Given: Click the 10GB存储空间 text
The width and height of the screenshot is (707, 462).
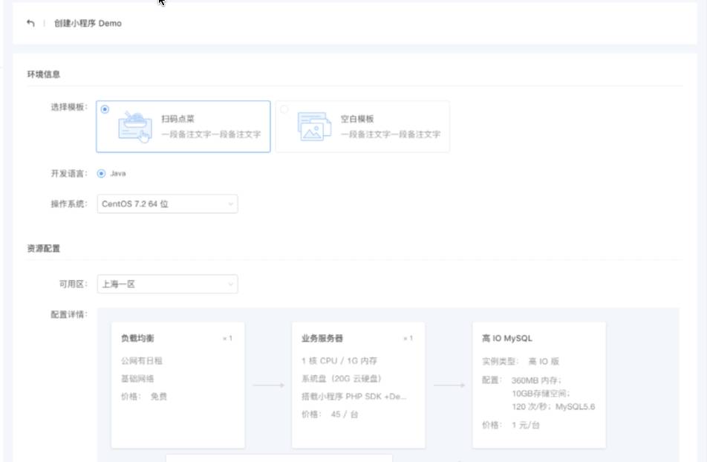Looking at the screenshot, I should coord(541,394).
